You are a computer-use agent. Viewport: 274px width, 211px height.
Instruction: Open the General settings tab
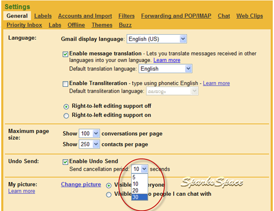pyautogui.click(x=17, y=16)
